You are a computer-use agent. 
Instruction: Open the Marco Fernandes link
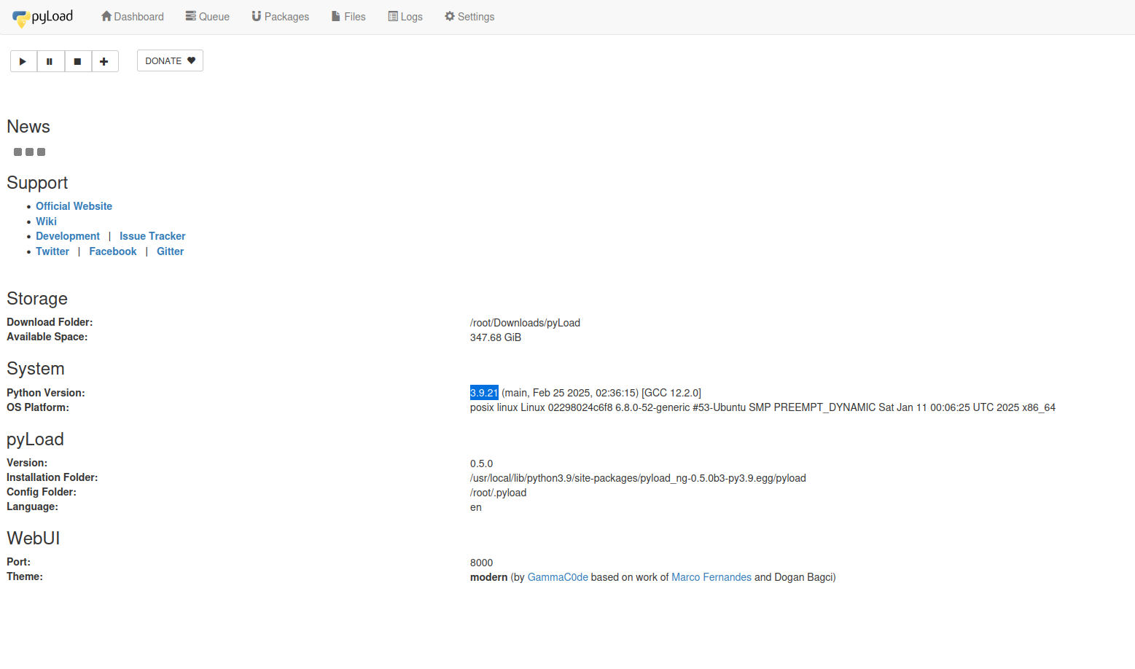[711, 577]
